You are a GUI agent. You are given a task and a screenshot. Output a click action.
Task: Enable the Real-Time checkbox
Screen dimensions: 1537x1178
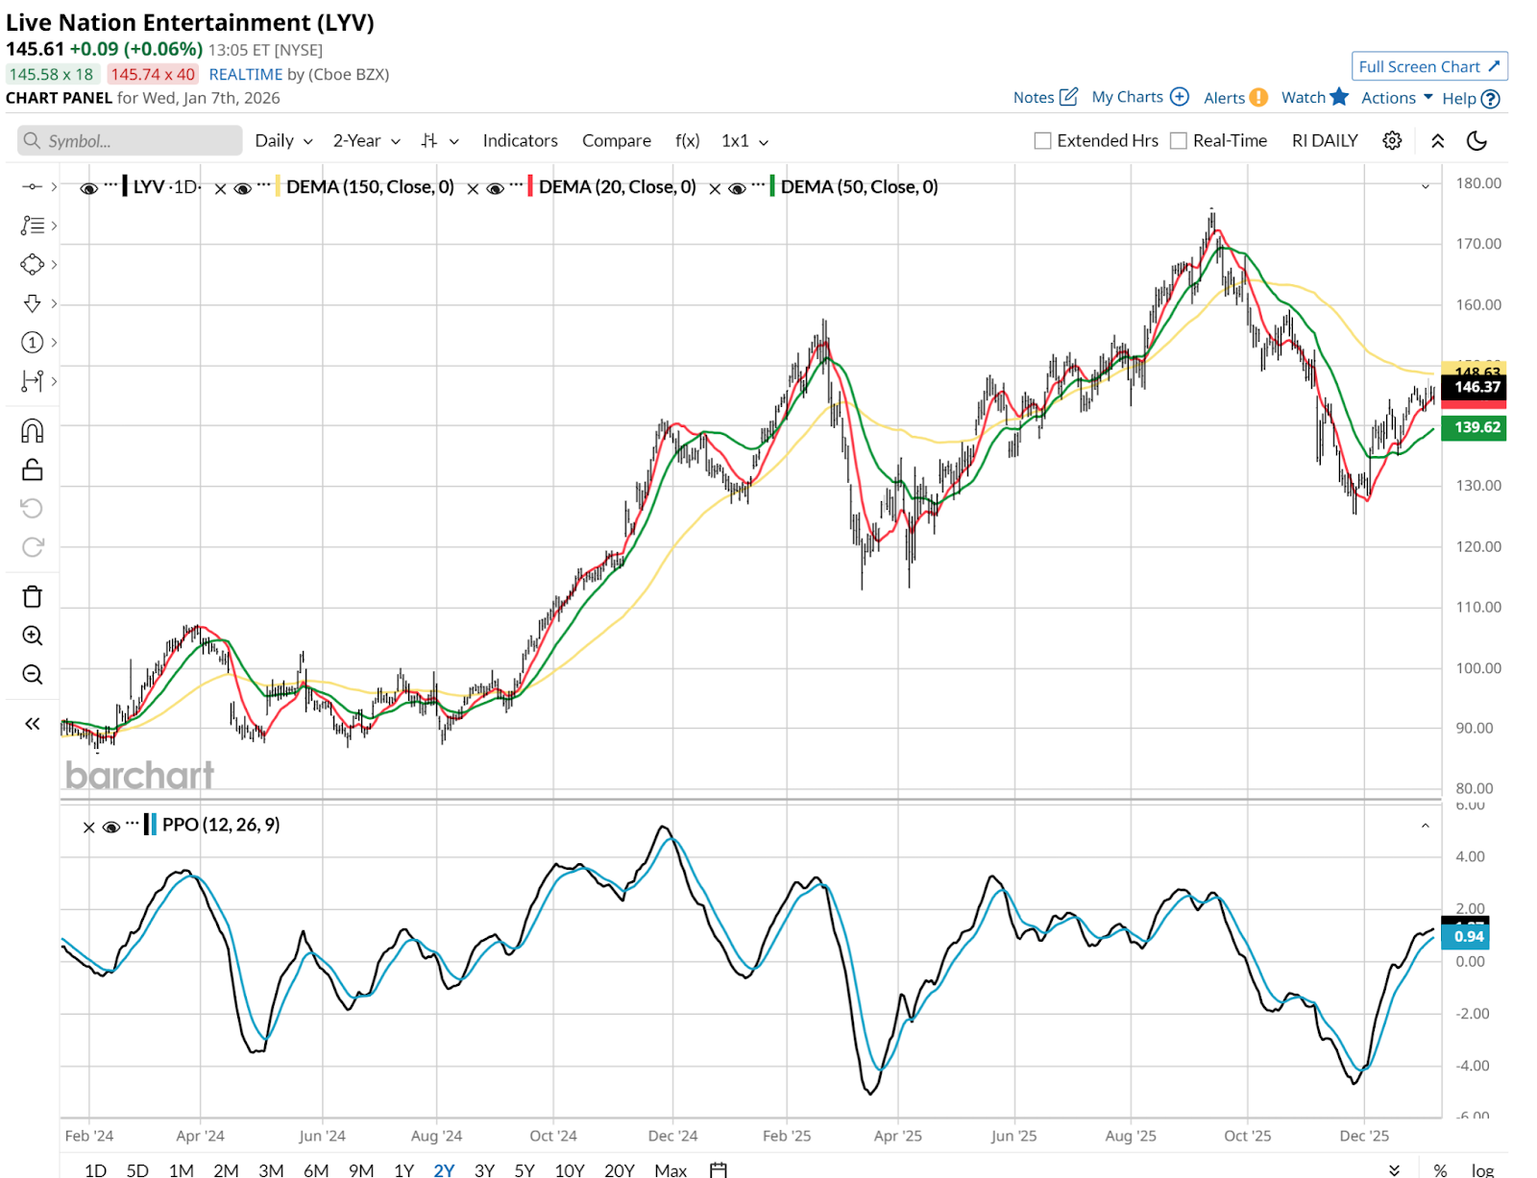pos(1179,141)
